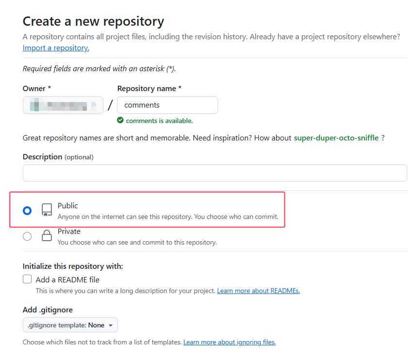Click the Private option label text
Viewport: 416px width, 356px height.
click(x=69, y=232)
